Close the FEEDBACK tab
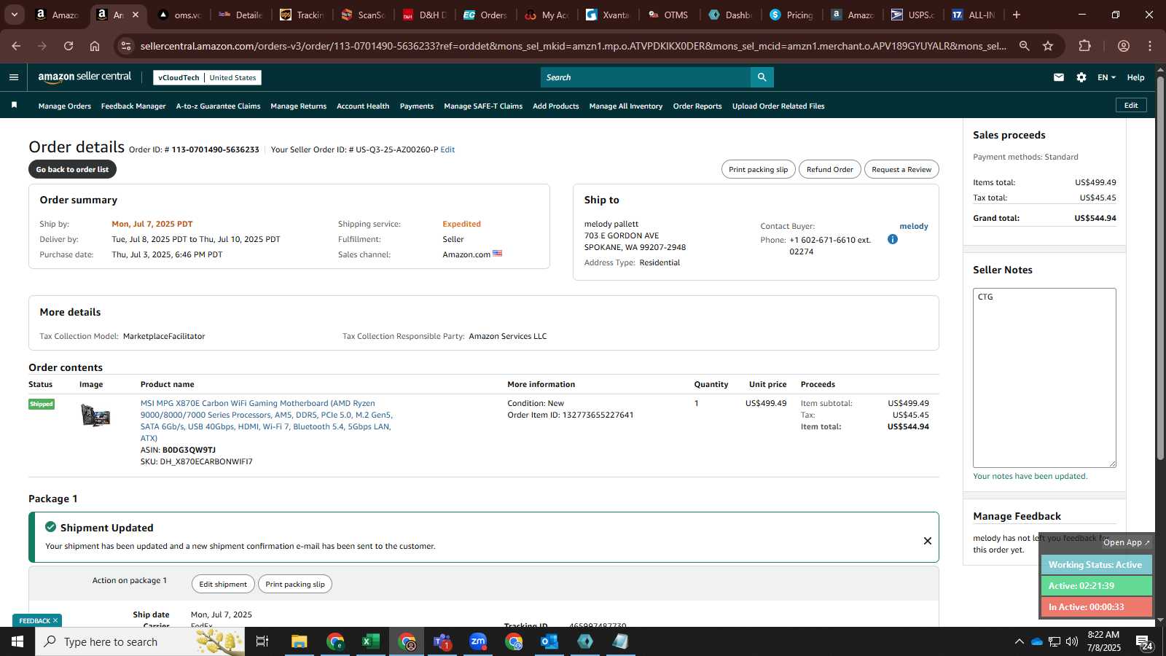Screen dimensions: 1166x656 [x=55, y=620]
